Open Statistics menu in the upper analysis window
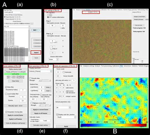This screenshot has height=135, width=150. [120, 10]
